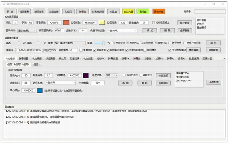The height and width of the screenshot is (143, 228).
Task: Click the orange 环境修复 button
Action: 158,11
